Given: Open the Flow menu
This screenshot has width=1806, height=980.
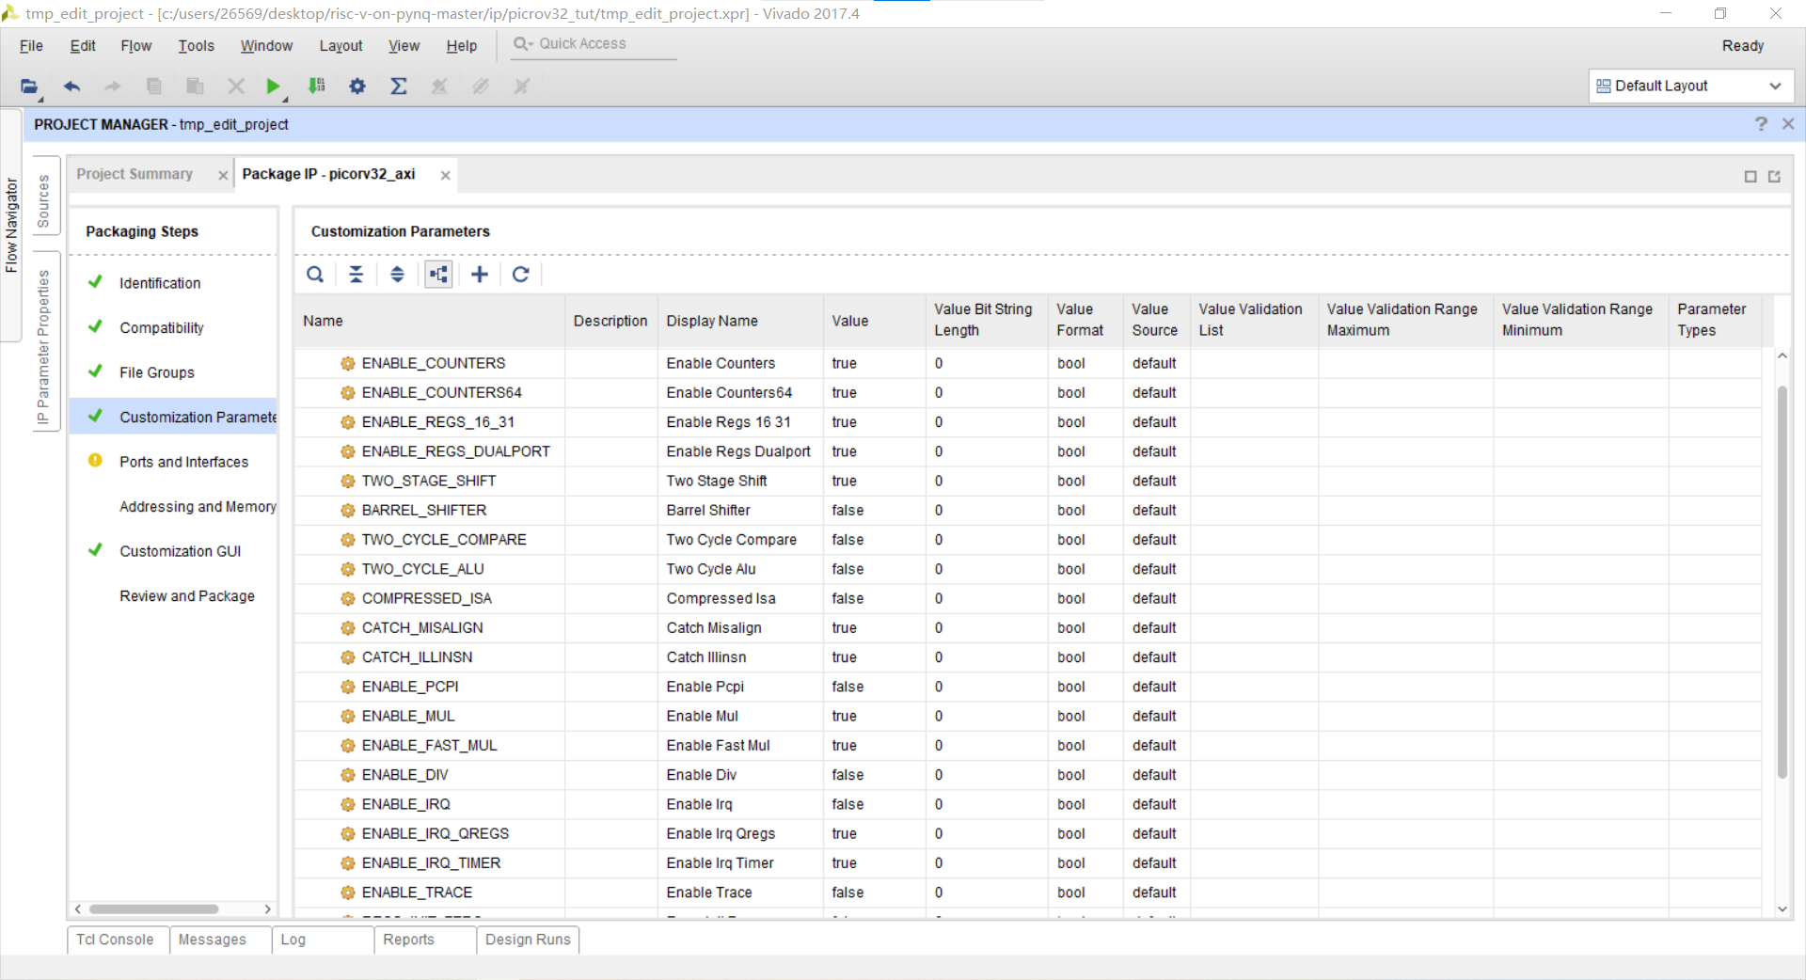Looking at the screenshot, I should point(136,46).
